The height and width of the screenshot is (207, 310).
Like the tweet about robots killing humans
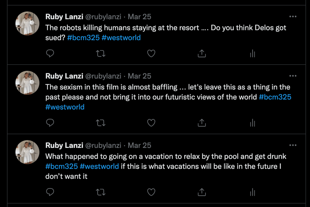[151, 54]
